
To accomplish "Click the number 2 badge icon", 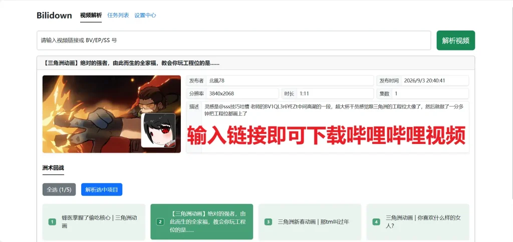I will [x=160, y=222].
